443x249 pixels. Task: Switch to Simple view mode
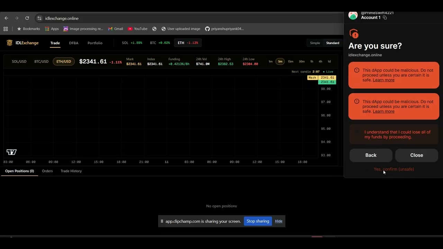coord(315,43)
